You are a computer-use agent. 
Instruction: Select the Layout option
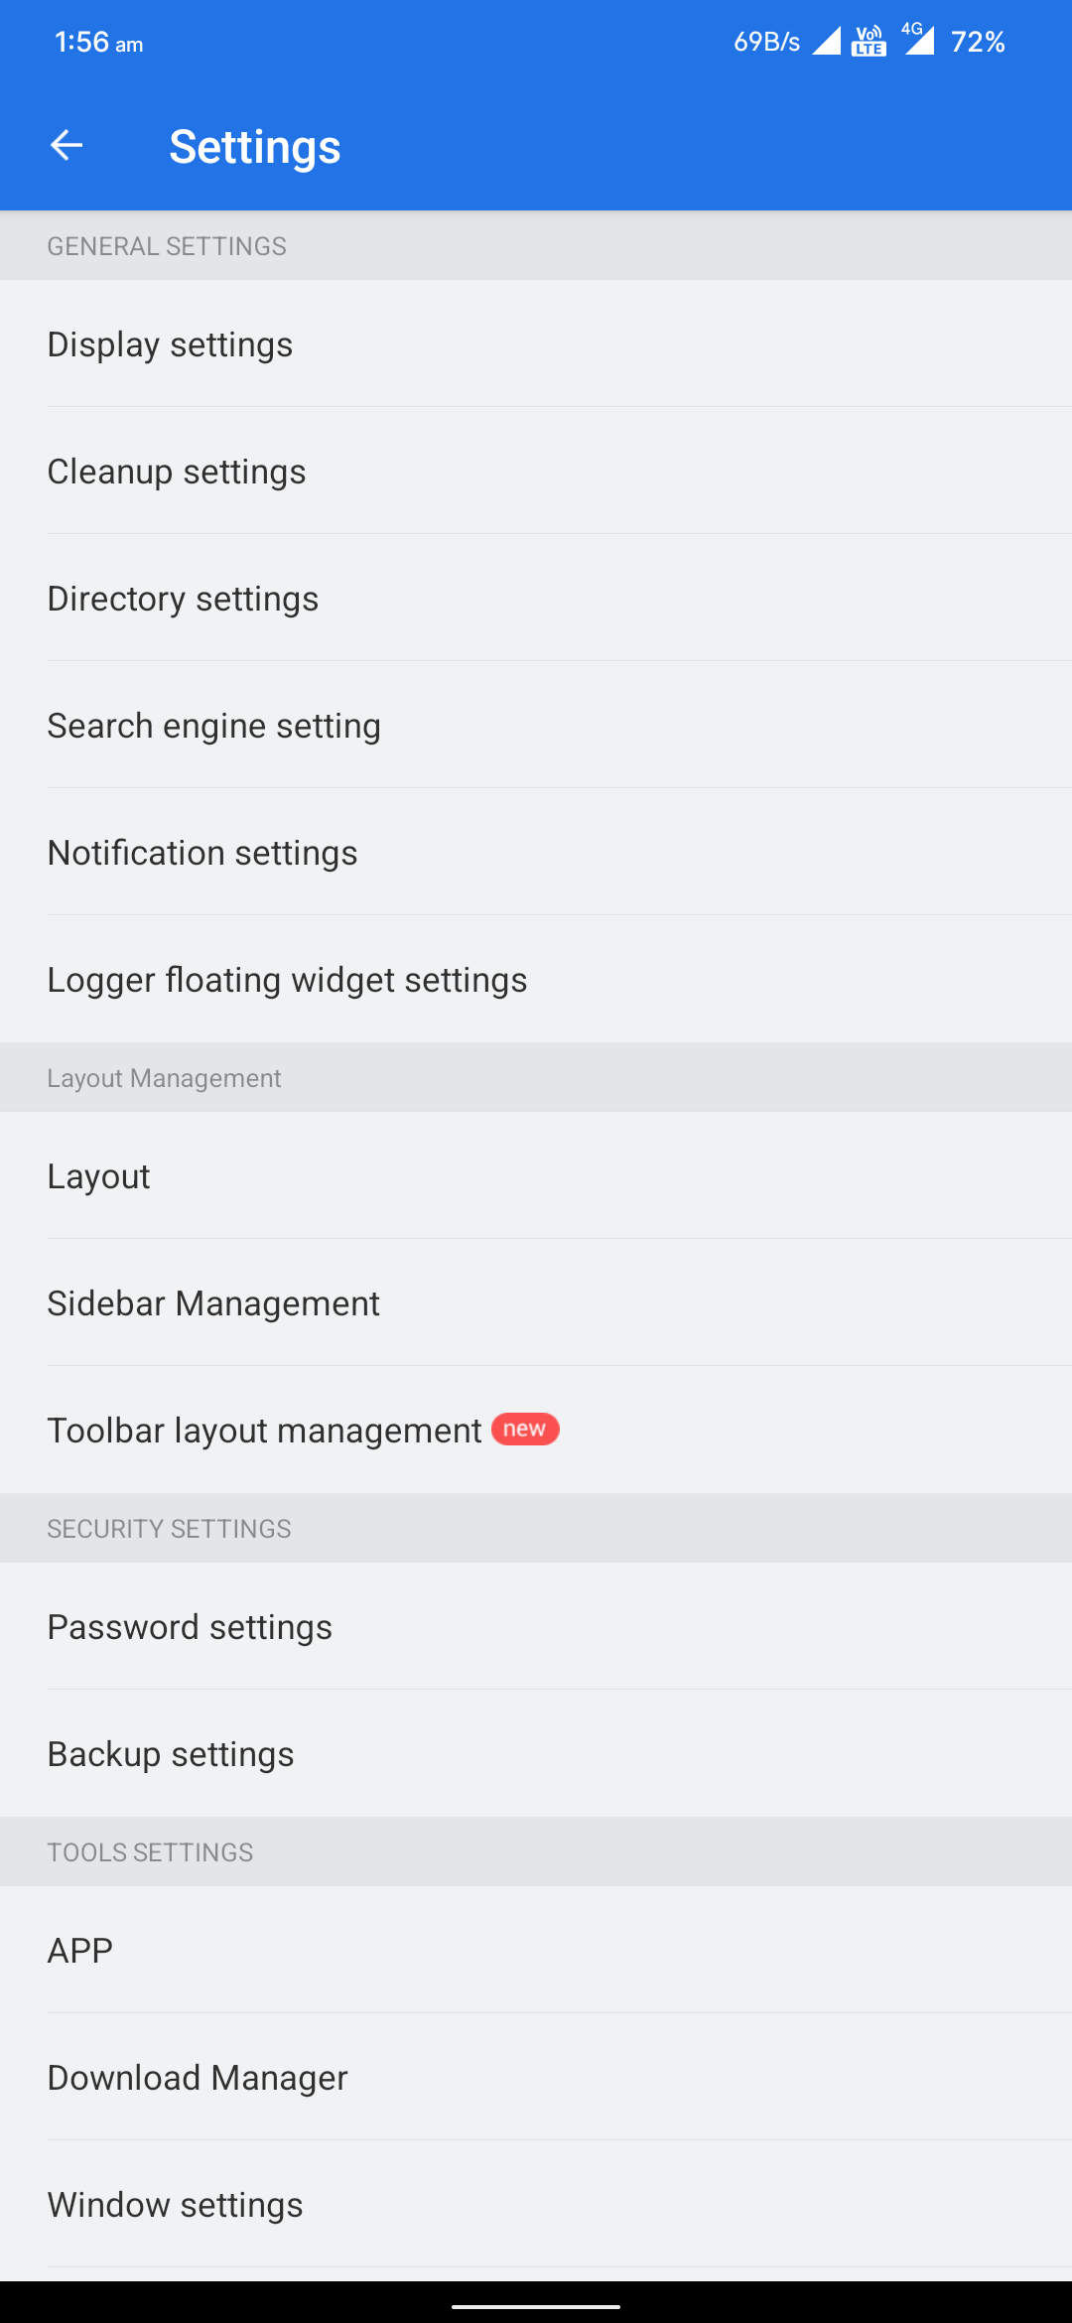[536, 1175]
